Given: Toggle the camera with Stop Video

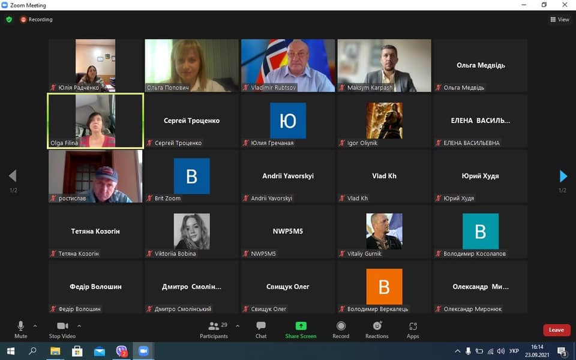Looking at the screenshot, I should [x=62, y=329].
